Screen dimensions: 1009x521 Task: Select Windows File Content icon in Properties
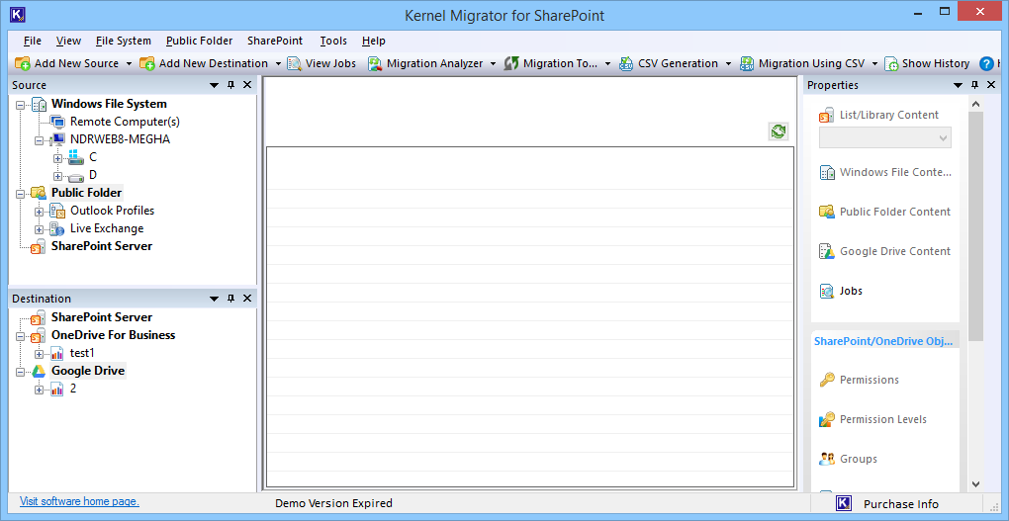coord(826,173)
